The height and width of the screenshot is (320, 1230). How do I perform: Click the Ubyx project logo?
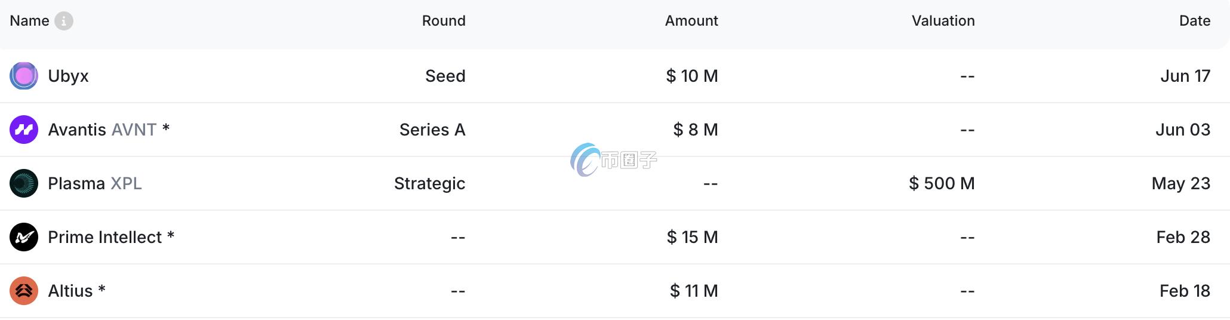coord(24,76)
